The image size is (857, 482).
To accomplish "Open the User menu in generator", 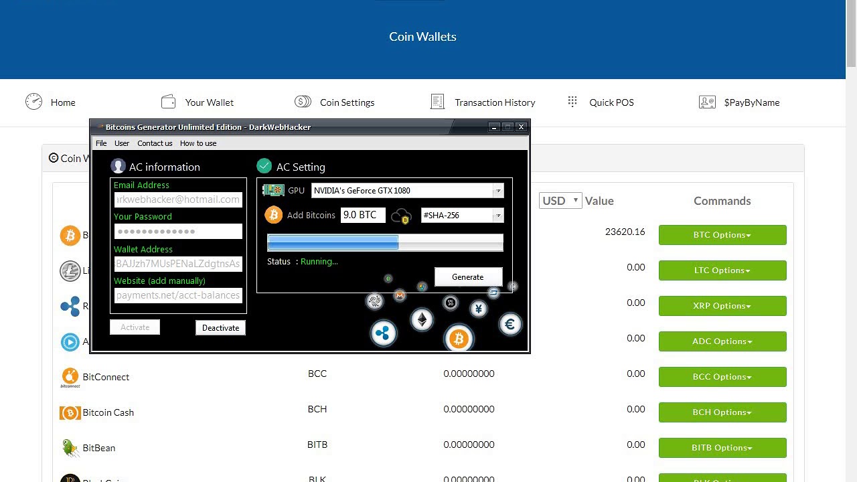I will 122,143.
